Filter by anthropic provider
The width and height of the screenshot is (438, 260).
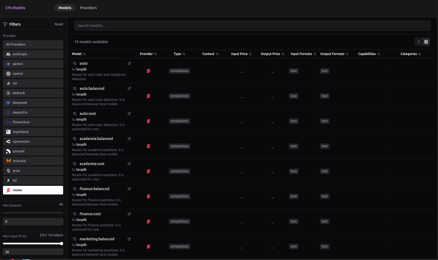tap(33, 54)
